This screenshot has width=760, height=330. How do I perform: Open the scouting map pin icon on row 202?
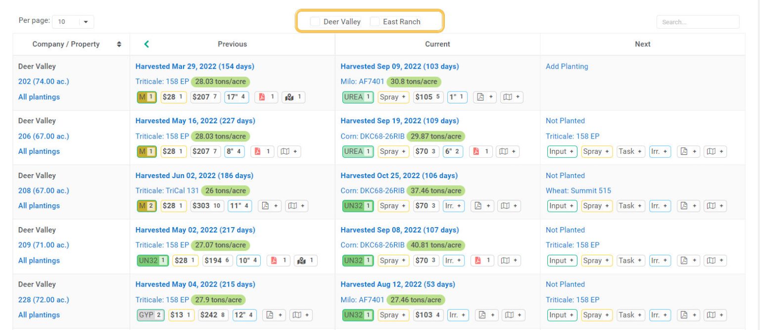tap(293, 97)
